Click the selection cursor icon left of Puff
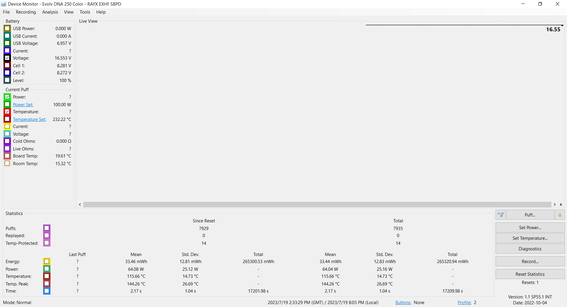This screenshot has width=567, height=307. pos(501,215)
